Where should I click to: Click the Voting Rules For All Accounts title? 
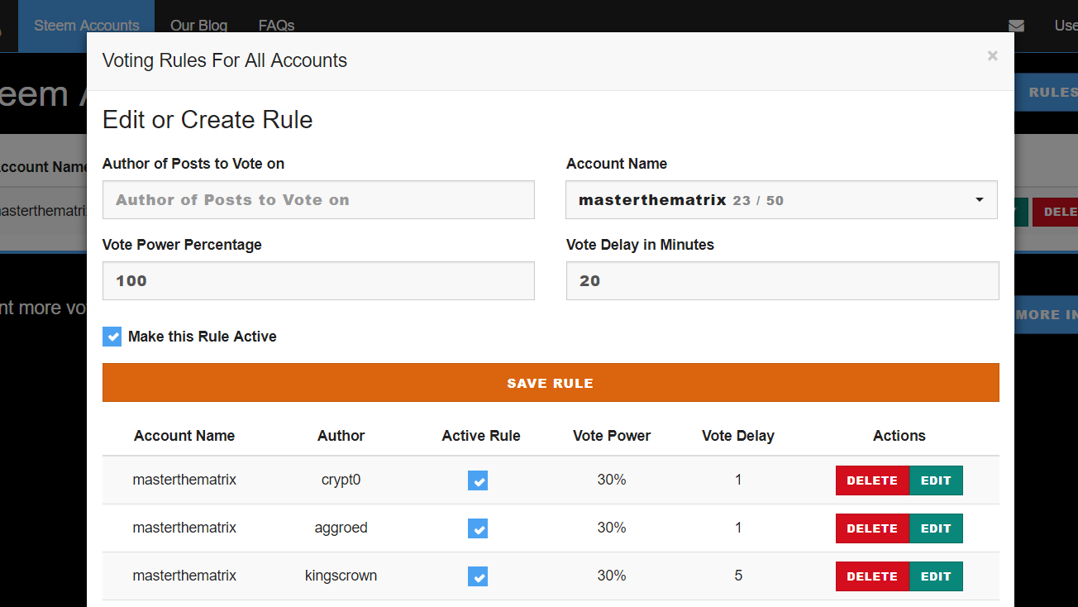point(225,60)
